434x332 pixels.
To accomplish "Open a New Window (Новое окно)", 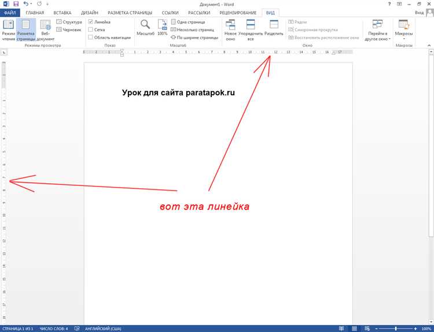I will coord(230,30).
